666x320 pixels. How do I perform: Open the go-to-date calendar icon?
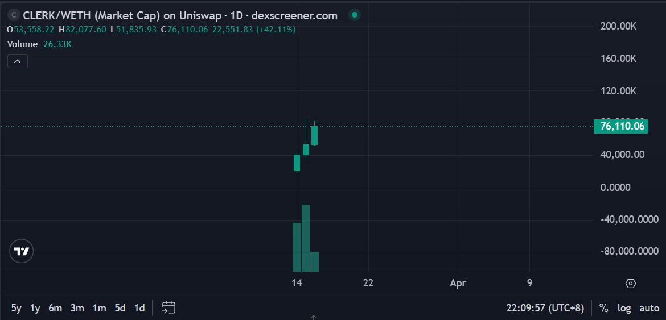[x=168, y=307]
